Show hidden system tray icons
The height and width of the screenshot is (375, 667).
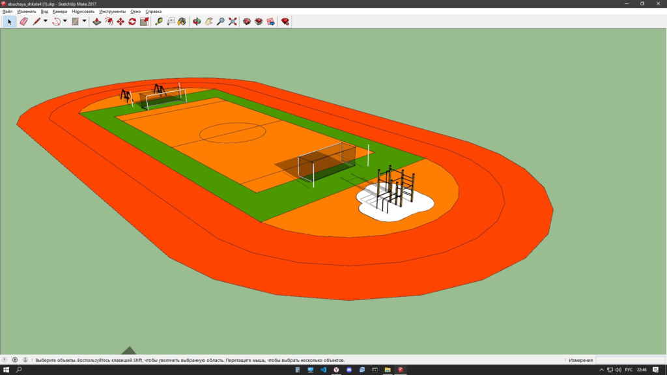(x=601, y=370)
